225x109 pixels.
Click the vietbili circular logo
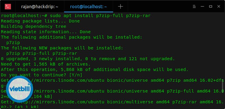click(x=20, y=89)
